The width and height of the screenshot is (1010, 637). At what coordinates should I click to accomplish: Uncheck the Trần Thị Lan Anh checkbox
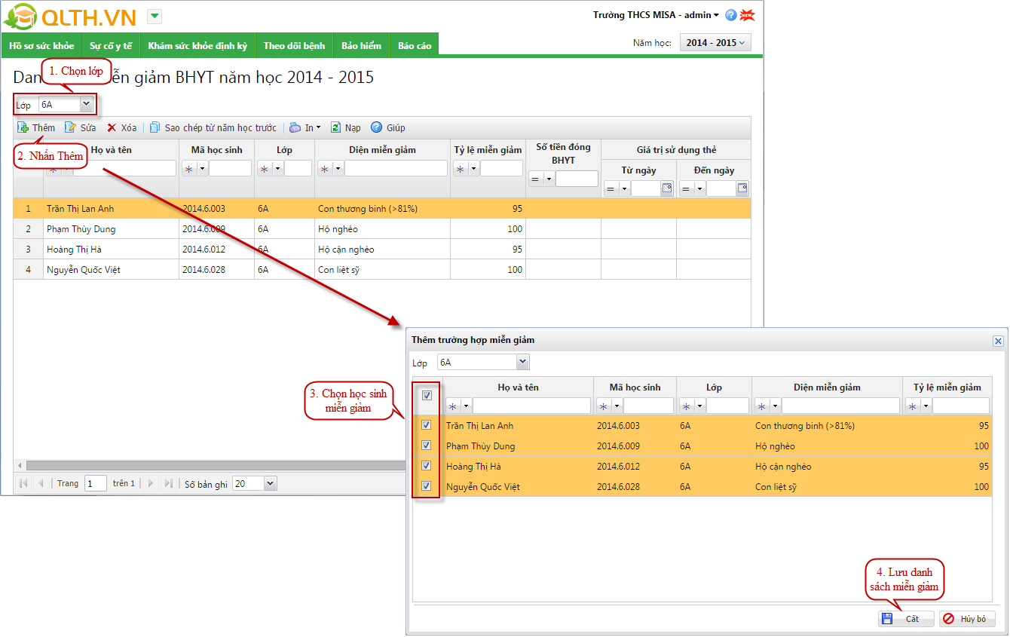point(427,425)
